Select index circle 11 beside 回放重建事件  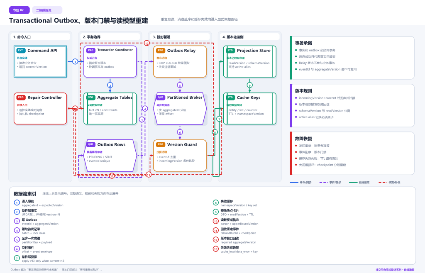216,231
